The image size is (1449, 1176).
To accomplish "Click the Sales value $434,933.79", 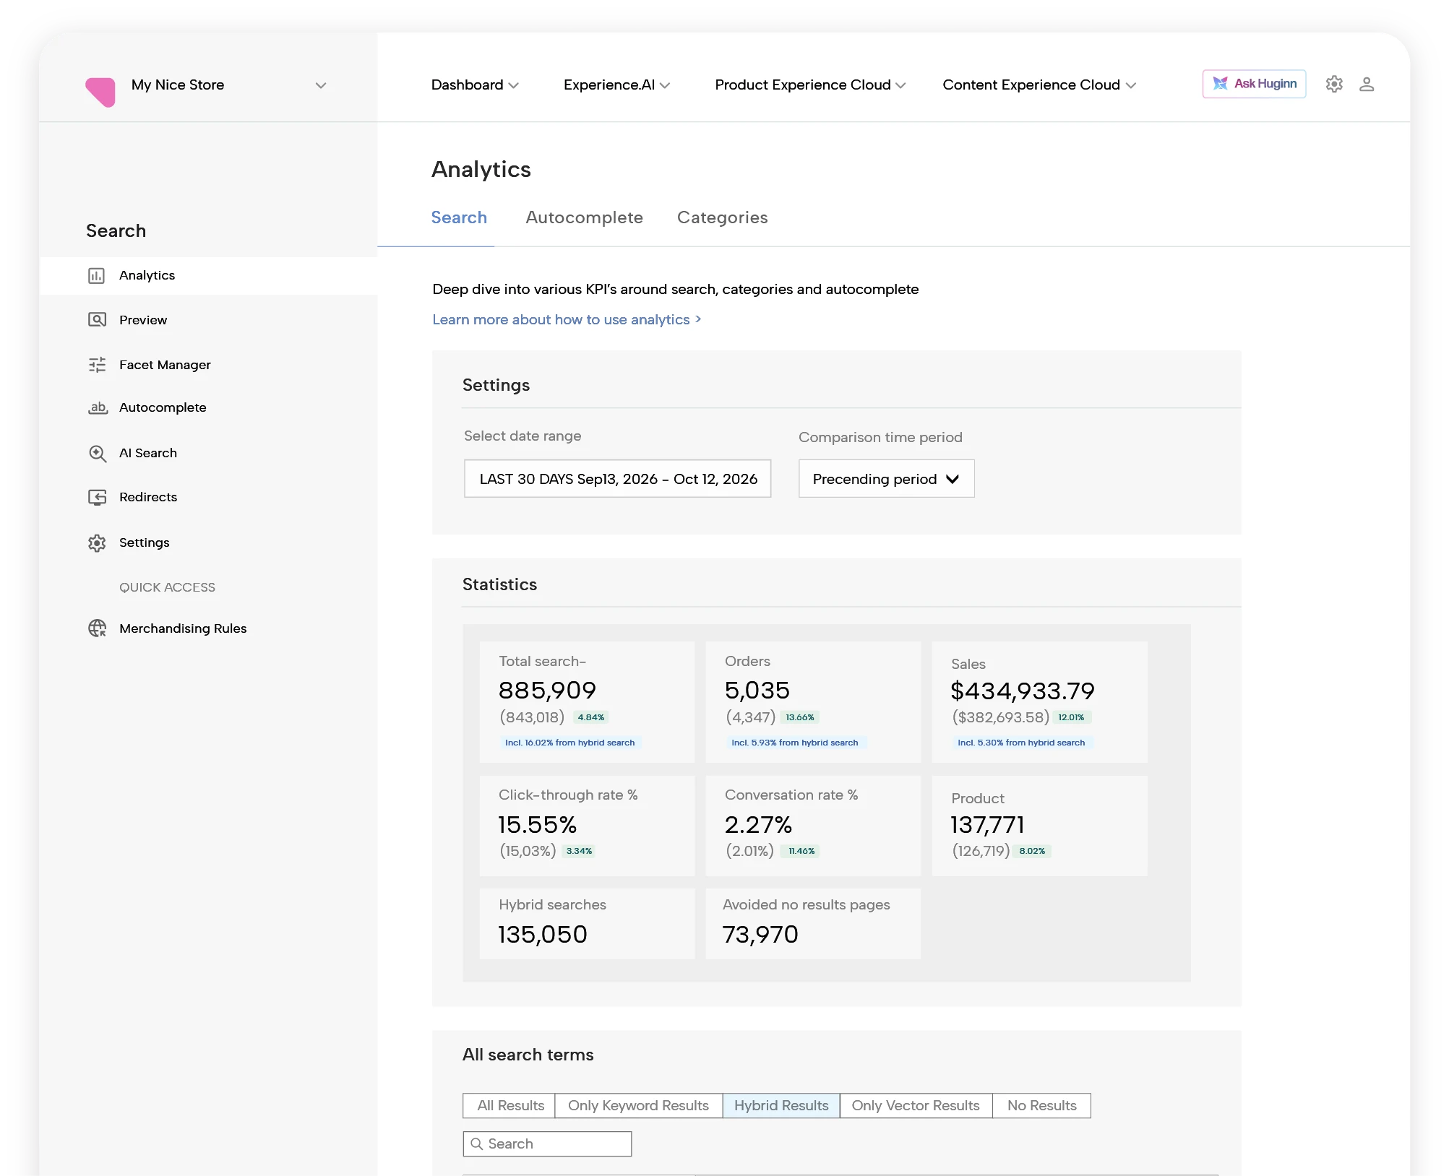I will 1023,691.
